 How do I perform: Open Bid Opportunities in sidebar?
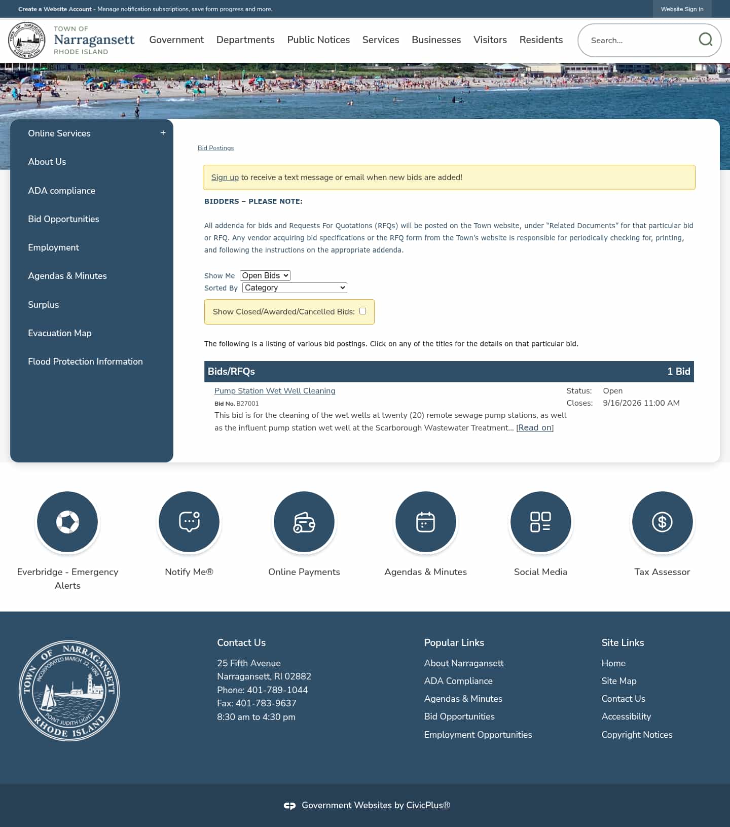point(63,219)
